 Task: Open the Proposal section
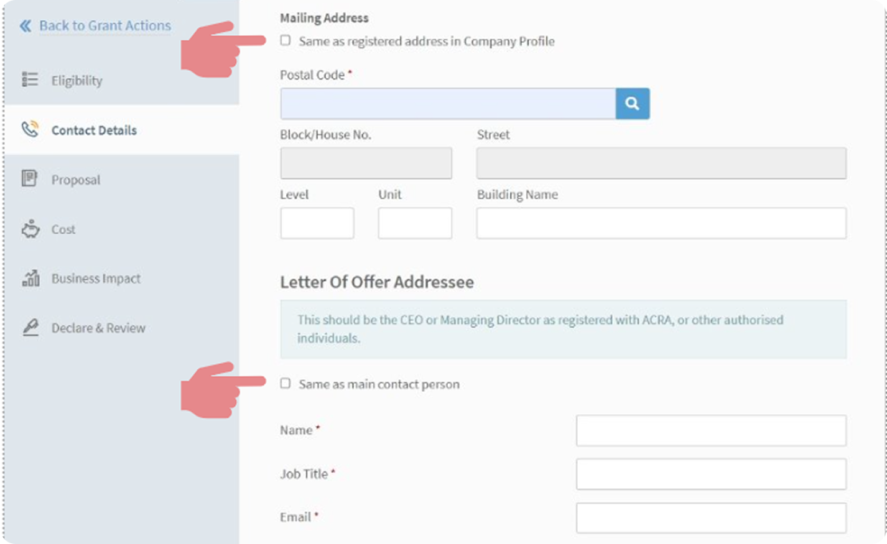click(76, 180)
